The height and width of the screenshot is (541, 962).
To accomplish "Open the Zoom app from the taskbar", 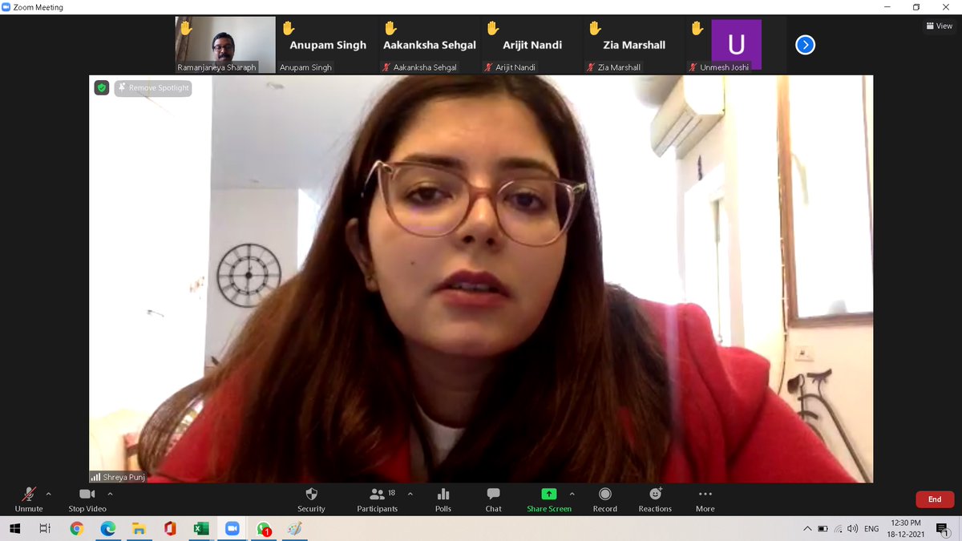I will click(232, 529).
